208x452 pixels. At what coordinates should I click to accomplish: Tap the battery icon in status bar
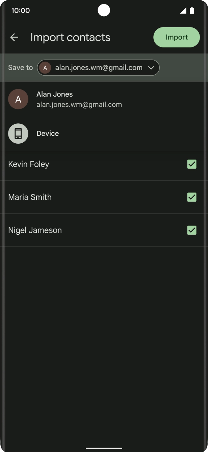192,11
